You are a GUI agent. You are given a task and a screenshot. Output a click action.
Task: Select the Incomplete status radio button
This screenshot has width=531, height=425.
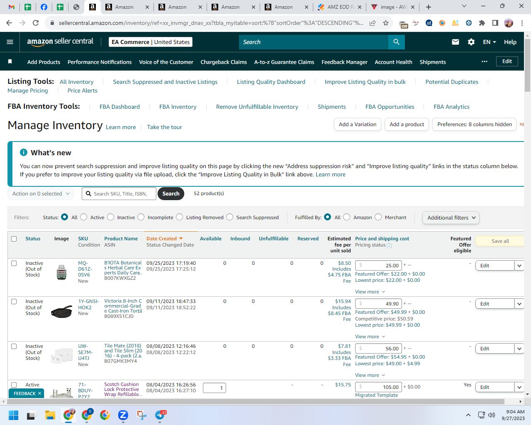pyautogui.click(x=141, y=217)
